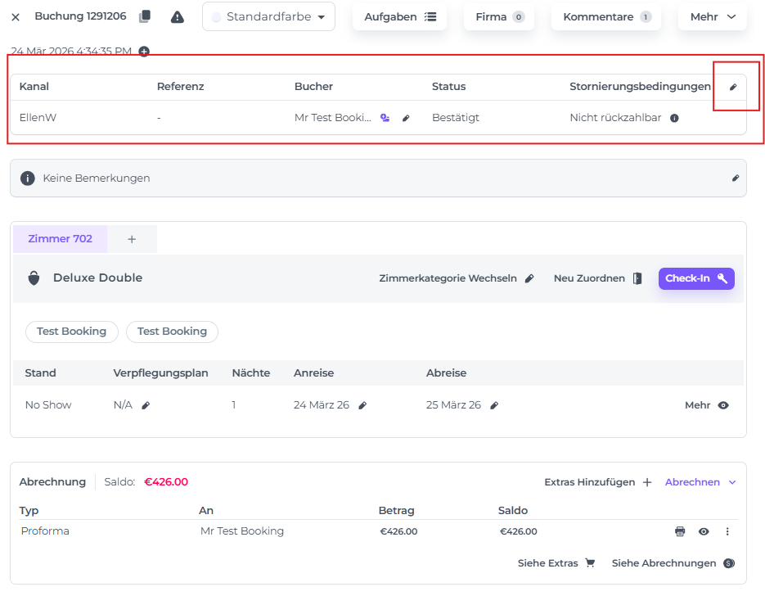This screenshot has width=765, height=596.
Task: View the Proforma invoice via eye icon
Action: click(704, 531)
